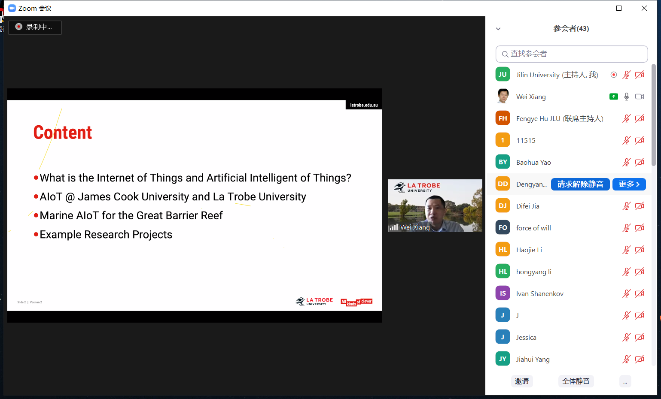Click the participants list vertical scrollbar

point(654,115)
